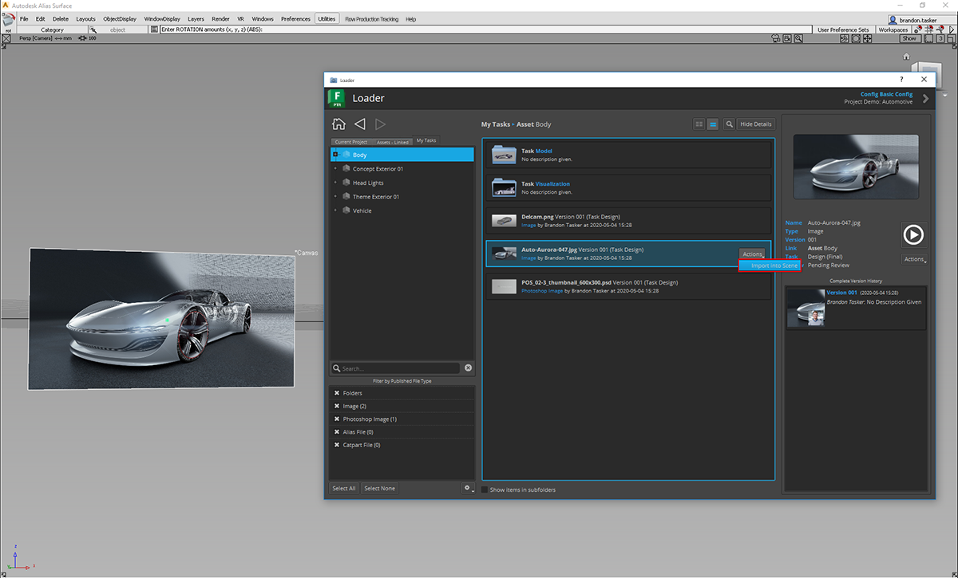
Task: Expand shelf with right-pointing triangle
Action: point(952,29)
